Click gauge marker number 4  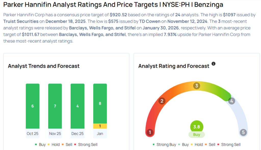(232, 101)
